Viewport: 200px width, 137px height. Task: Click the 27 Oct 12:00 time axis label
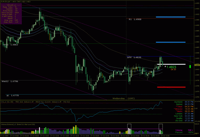54,136
